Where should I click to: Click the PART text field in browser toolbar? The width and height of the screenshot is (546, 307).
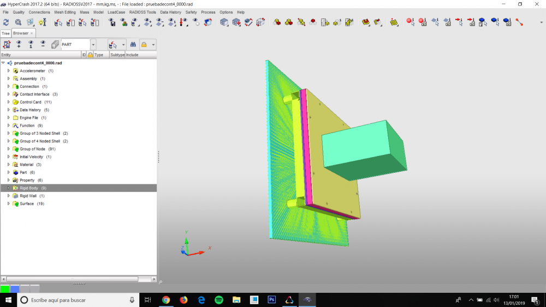tap(75, 45)
